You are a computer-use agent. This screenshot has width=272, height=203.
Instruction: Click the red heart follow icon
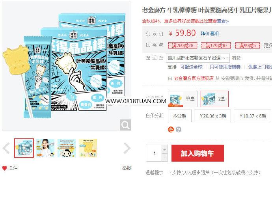pyautogui.click(x=4, y=168)
